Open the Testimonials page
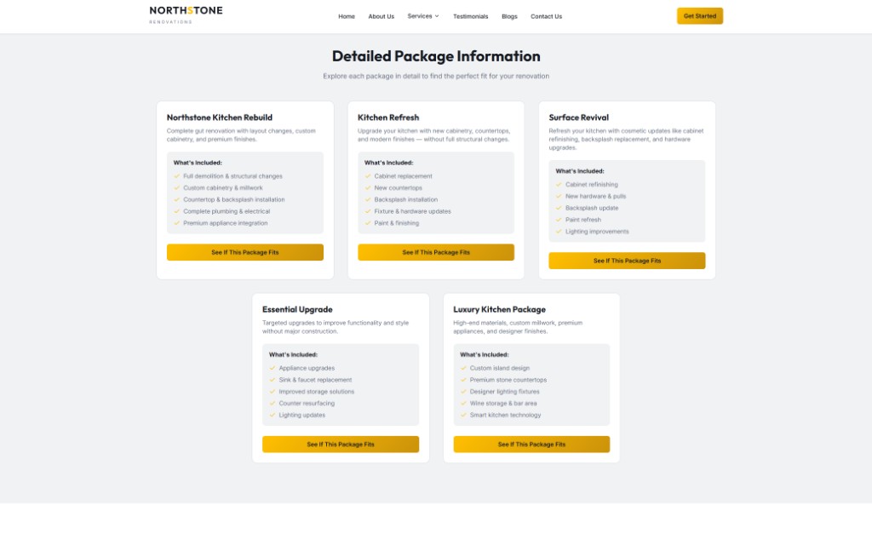 click(470, 16)
